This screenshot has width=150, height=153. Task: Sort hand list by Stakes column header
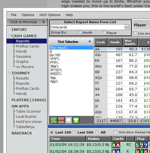click(x=99, y=139)
